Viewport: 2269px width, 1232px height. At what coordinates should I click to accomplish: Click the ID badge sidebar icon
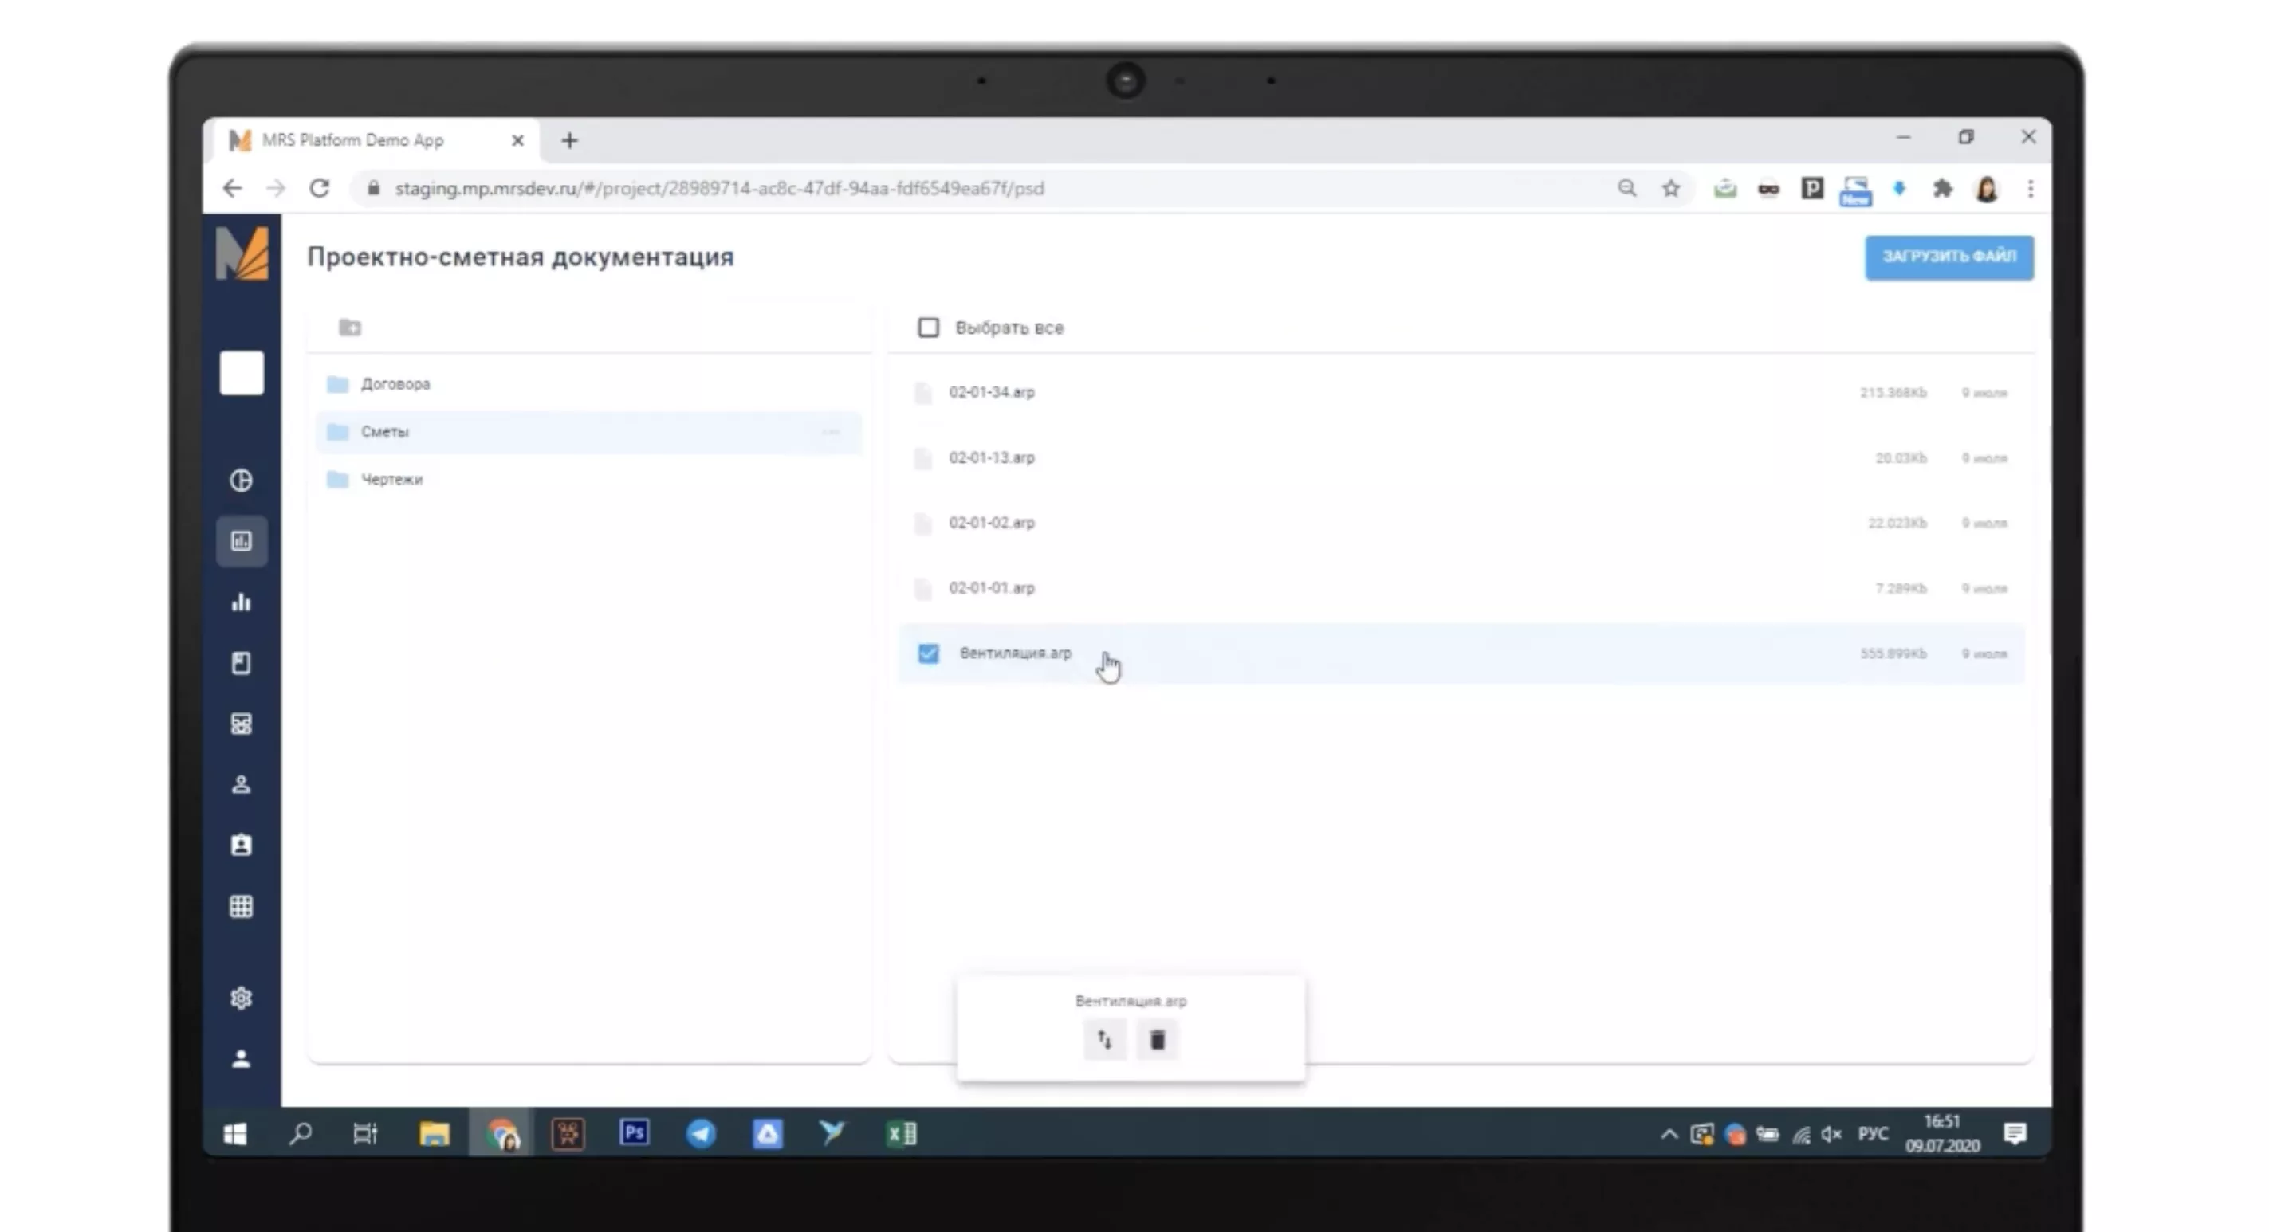click(242, 846)
